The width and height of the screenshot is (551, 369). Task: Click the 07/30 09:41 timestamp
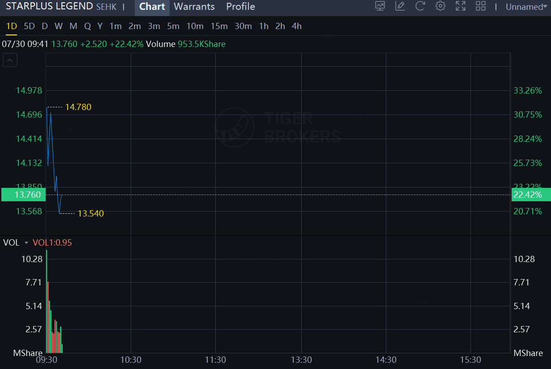coord(25,44)
